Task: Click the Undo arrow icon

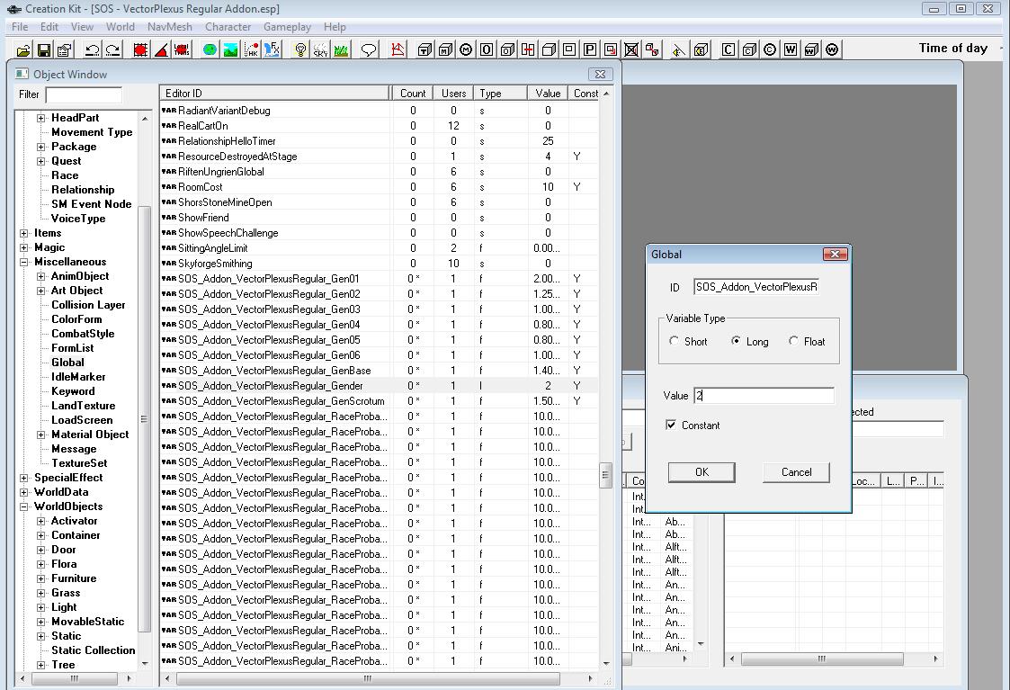Action: pyautogui.click(x=92, y=49)
